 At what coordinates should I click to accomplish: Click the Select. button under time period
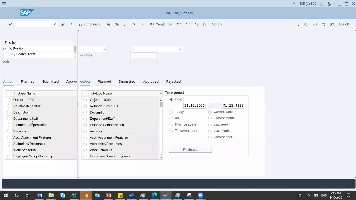(190, 150)
